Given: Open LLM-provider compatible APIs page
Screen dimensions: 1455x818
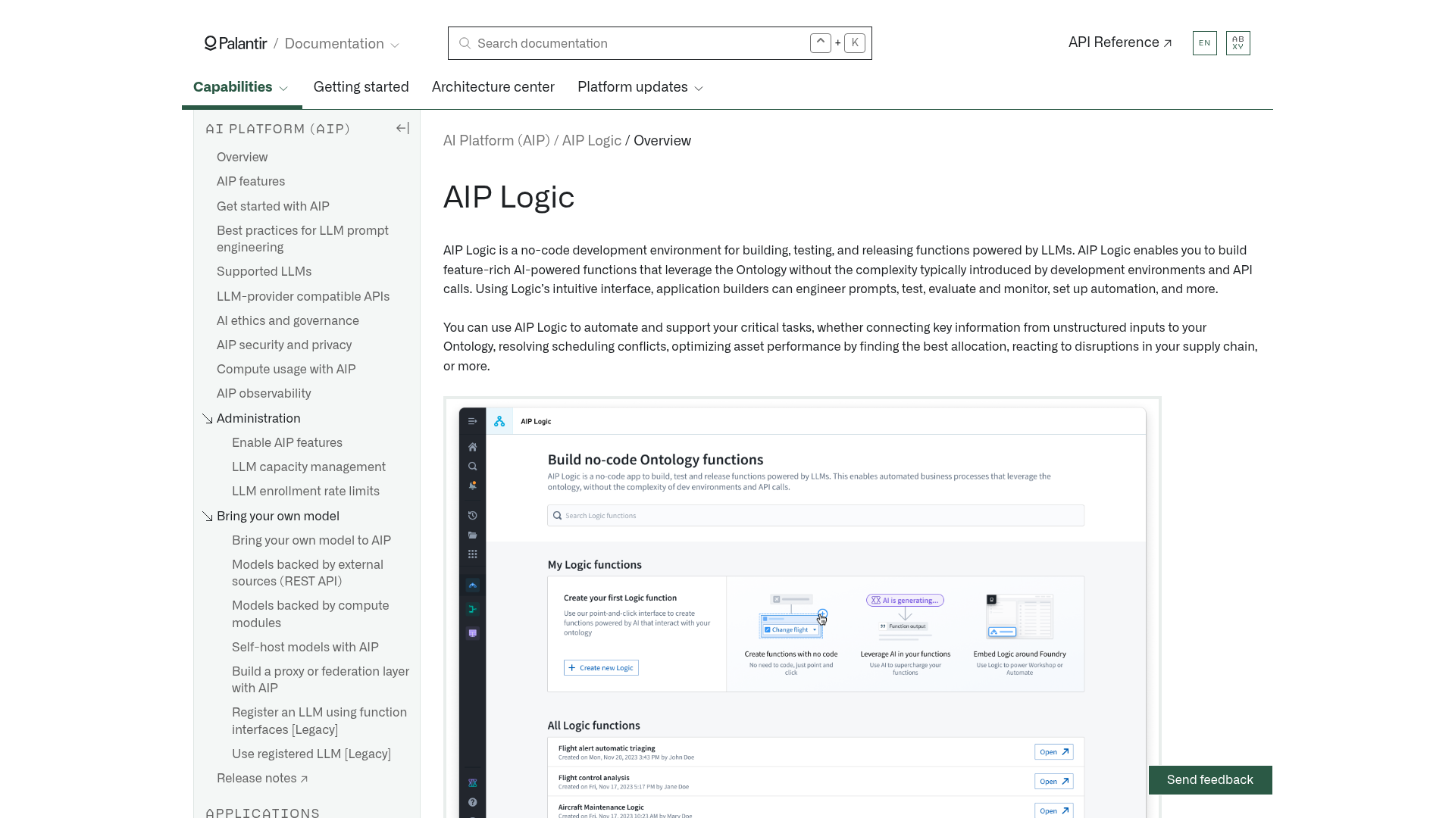Looking at the screenshot, I should pyautogui.click(x=303, y=296).
